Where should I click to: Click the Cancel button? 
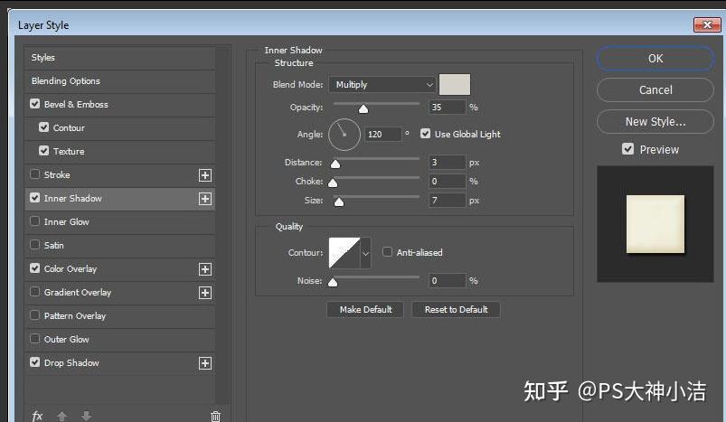point(655,89)
